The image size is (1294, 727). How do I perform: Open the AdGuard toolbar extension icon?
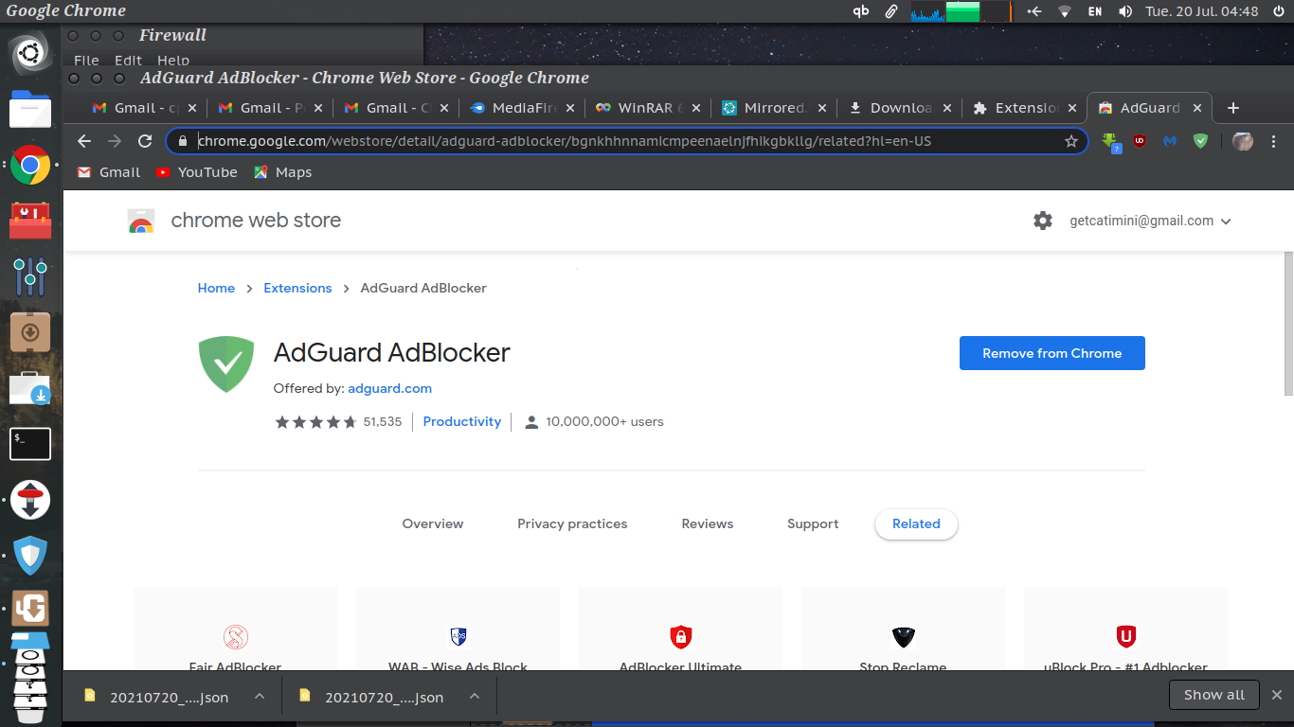pyautogui.click(x=1200, y=141)
